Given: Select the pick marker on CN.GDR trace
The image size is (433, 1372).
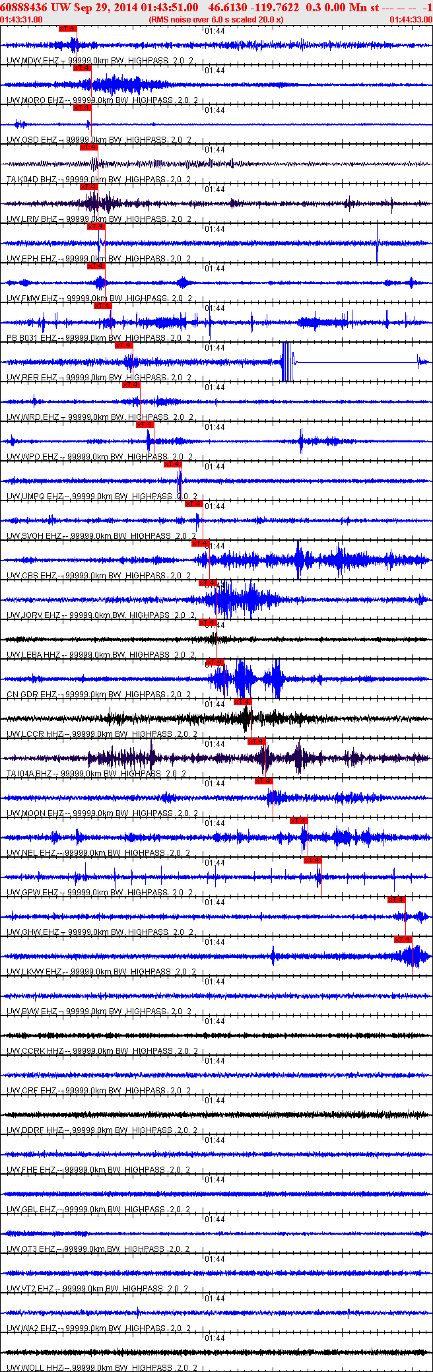Looking at the screenshot, I should click(x=215, y=662).
